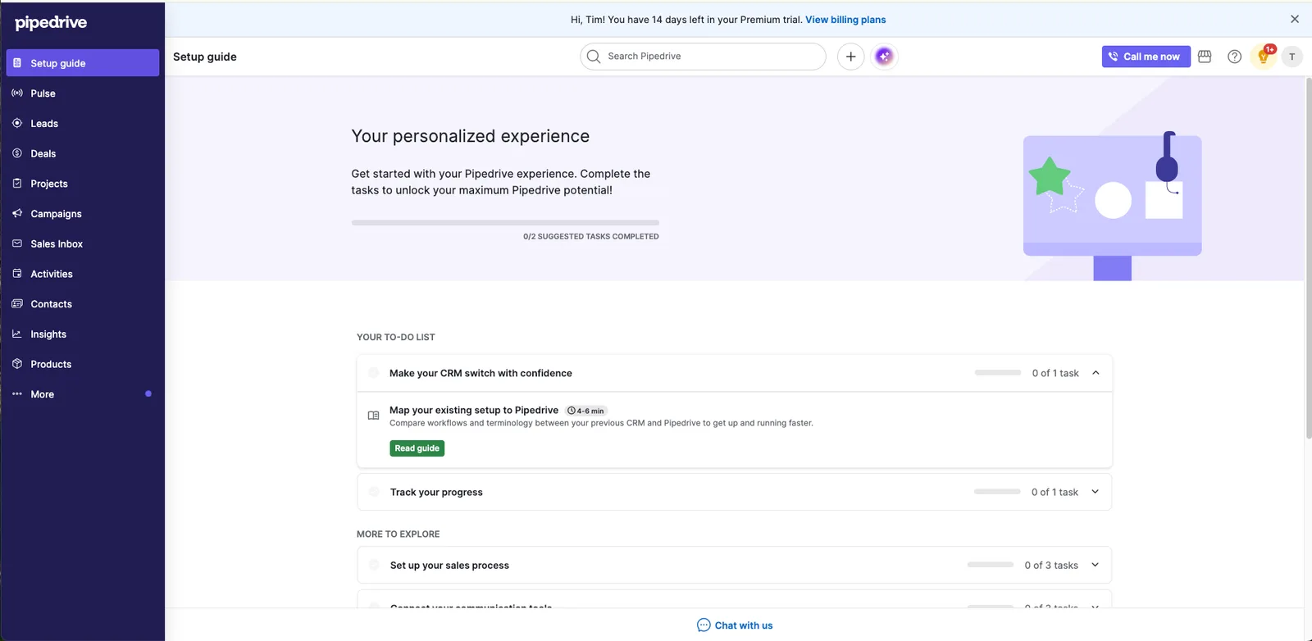The width and height of the screenshot is (1312, 641).
Task: Click the Setup guide page title in header
Action: (x=205, y=57)
